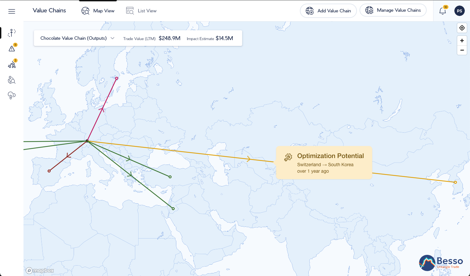This screenshot has width=470, height=276.
Task: Click the dropdown chevron next to value chain name
Action: coord(112,38)
